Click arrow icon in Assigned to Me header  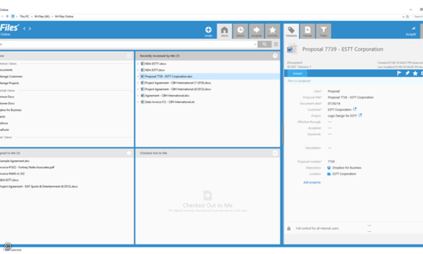click(x=129, y=153)
